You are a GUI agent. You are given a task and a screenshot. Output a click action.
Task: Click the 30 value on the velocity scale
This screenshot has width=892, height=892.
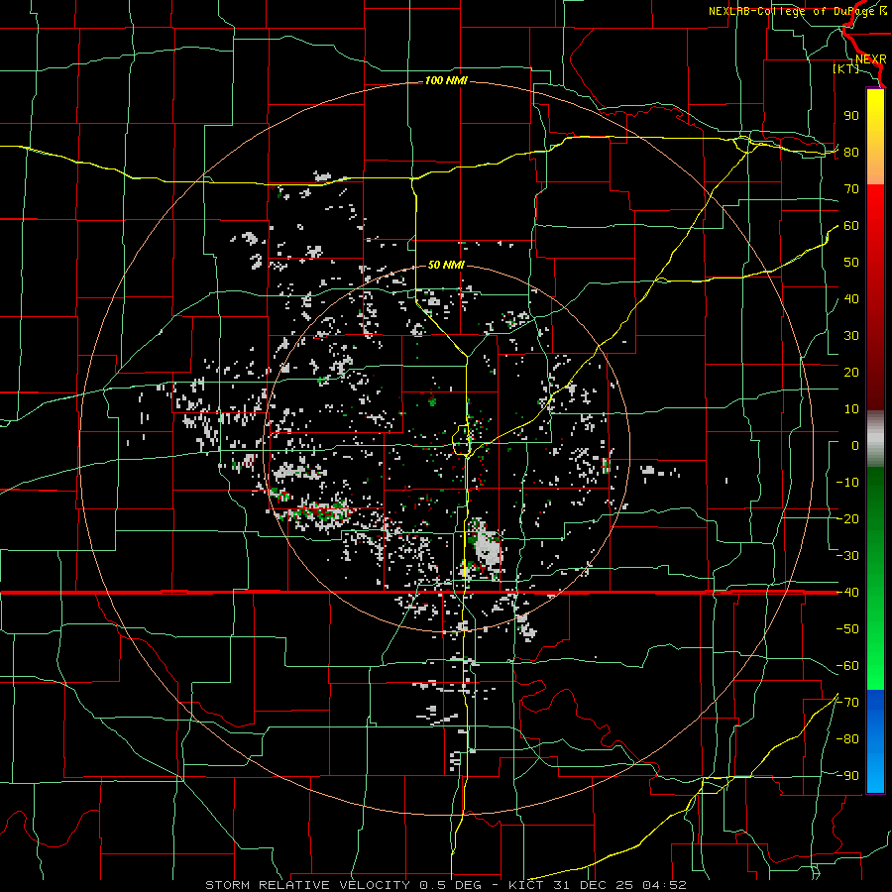click(x=851, y=336)
